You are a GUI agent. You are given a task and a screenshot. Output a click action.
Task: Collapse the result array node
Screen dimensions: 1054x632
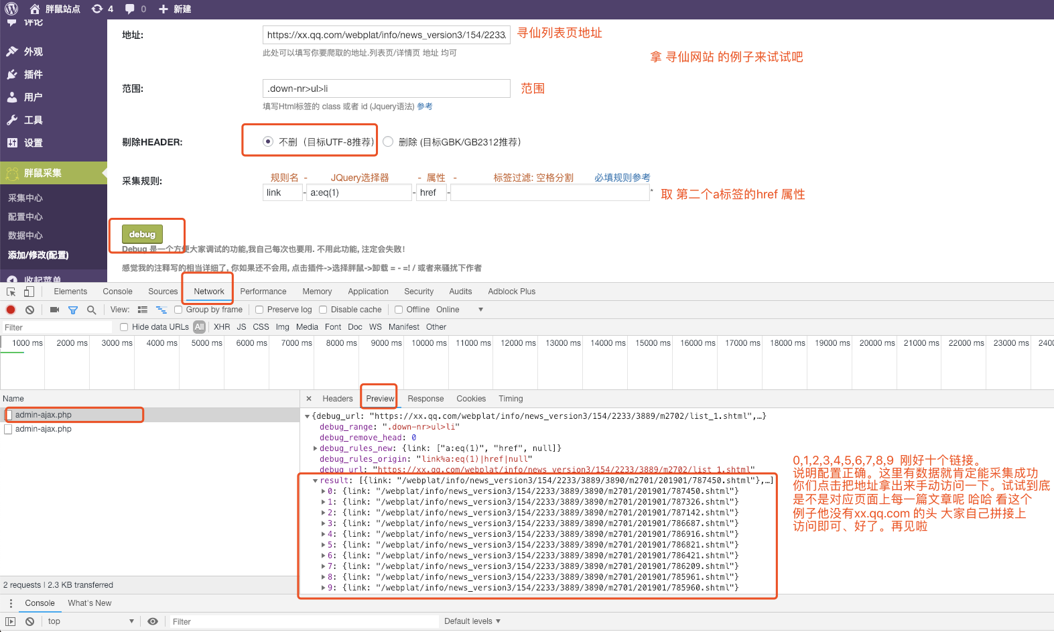[315, 481]
